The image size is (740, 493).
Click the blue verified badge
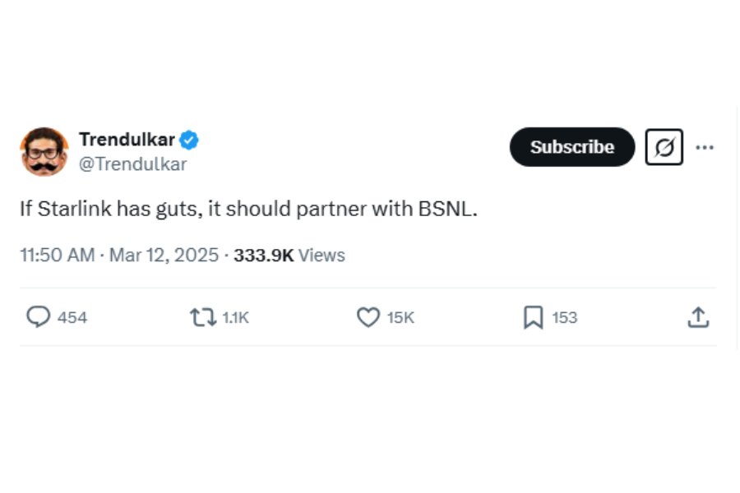pos(189,141)
